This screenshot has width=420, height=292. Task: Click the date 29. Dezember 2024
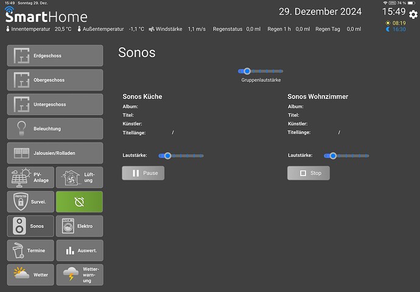320,12
